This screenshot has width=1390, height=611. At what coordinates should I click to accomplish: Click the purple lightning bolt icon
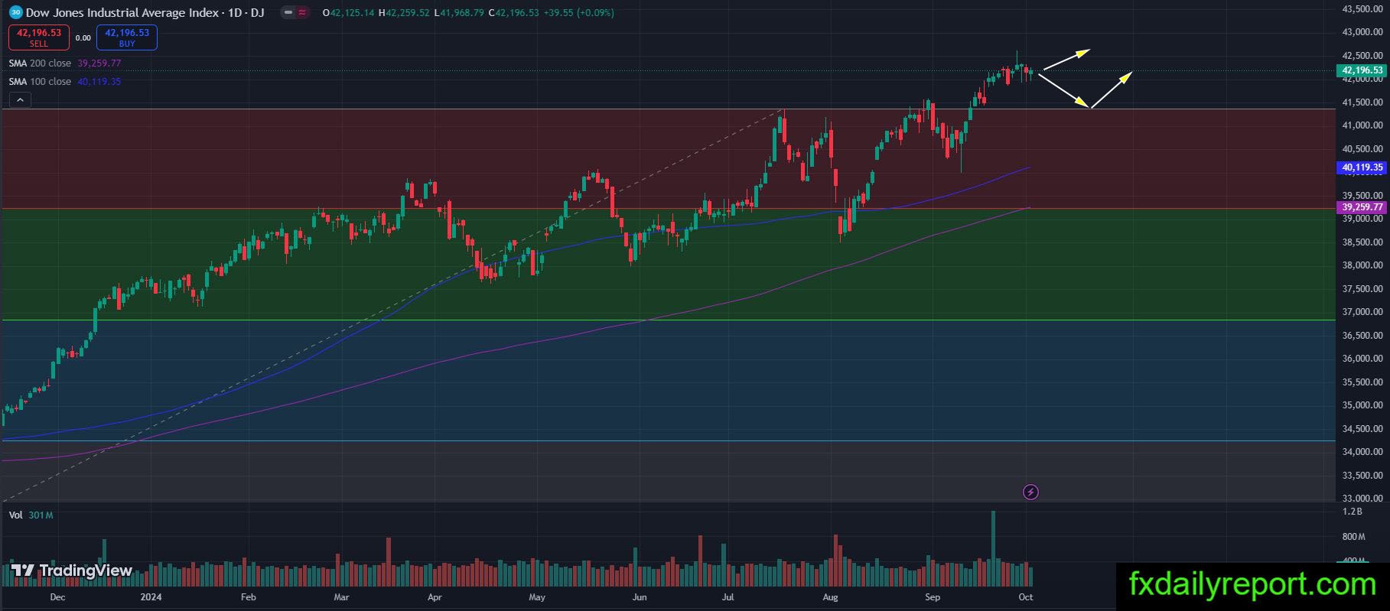click(x=1030, y=492)
